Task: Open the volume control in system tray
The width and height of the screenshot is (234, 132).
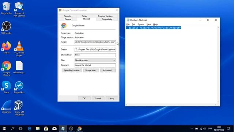Action: 205,129
